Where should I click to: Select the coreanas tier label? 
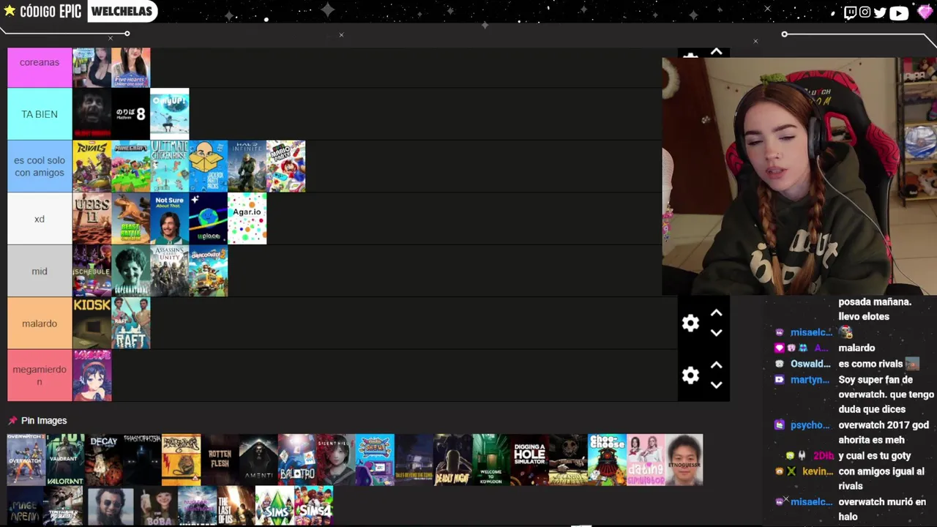pyautogui.click(x=40, y=67)
